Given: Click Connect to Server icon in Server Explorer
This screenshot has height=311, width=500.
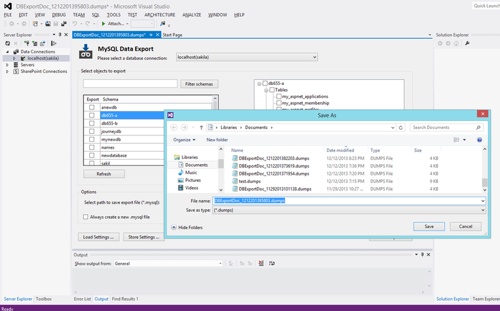Looking at the screenshot, I should (34, 43).
